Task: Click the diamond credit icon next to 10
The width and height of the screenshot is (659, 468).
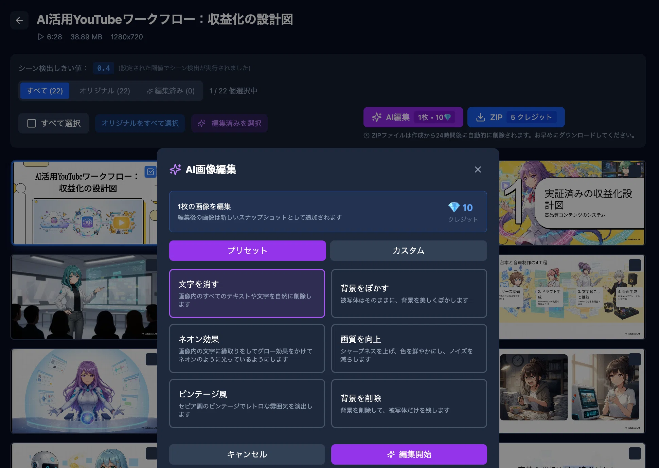Action: point(454,207)
